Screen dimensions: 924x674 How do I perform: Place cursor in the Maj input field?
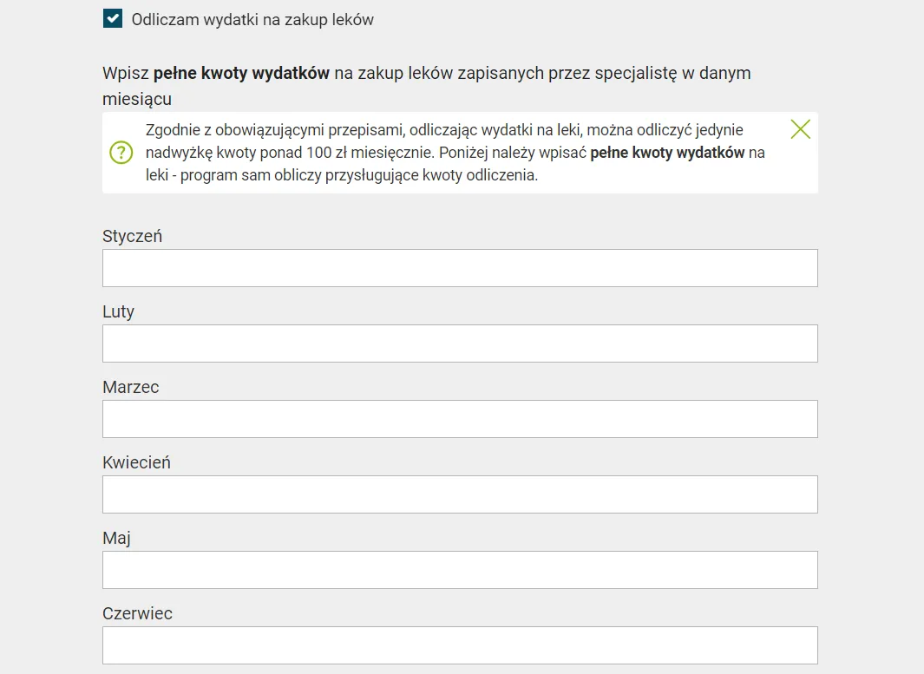point(460,570)
